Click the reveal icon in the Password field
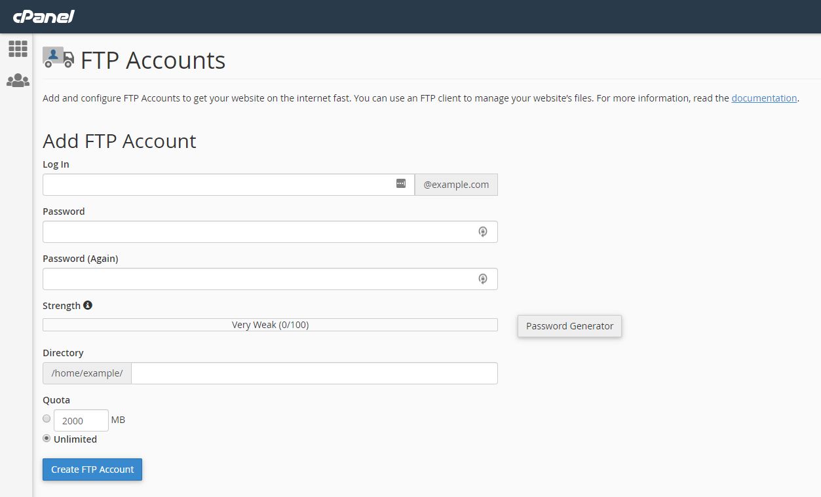 483,231
